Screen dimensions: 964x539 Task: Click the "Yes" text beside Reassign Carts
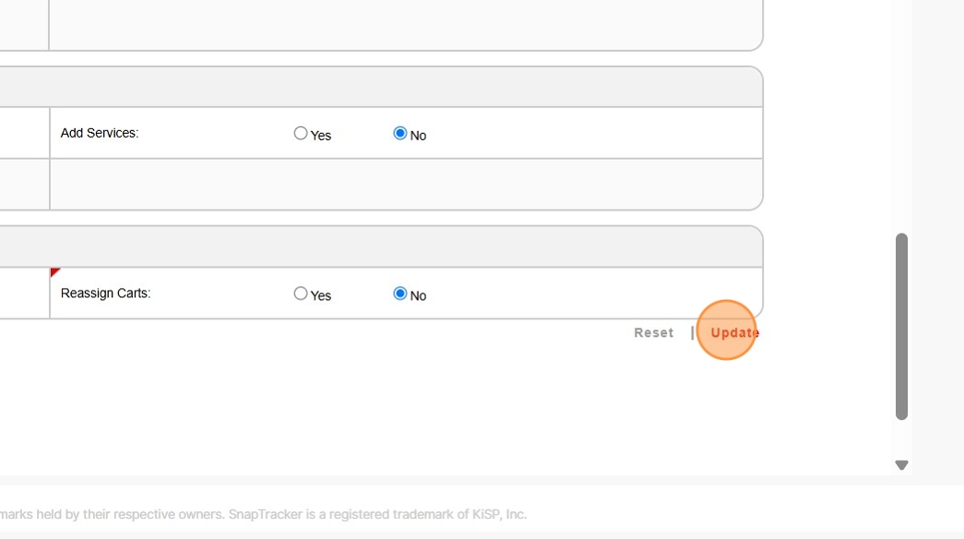(x=321, y=296)
